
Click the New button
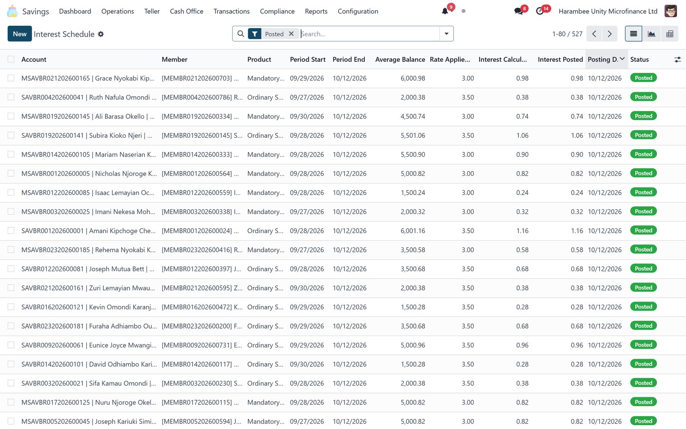(x=20, y=34)
